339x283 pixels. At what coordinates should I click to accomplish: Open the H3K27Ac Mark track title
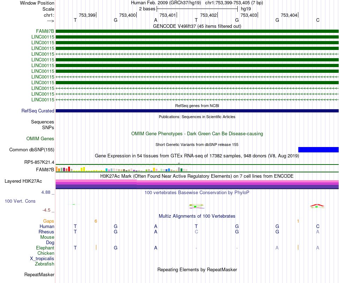197,176
